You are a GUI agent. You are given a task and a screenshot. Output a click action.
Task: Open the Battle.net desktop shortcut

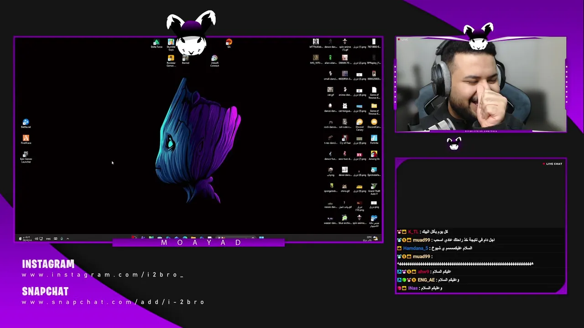click(26, 123)
